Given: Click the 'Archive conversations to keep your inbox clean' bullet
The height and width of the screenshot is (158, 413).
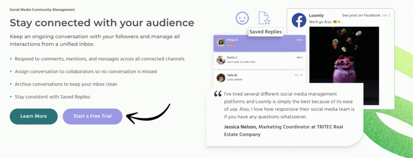Looking at the screenshot, I should 66,84.
